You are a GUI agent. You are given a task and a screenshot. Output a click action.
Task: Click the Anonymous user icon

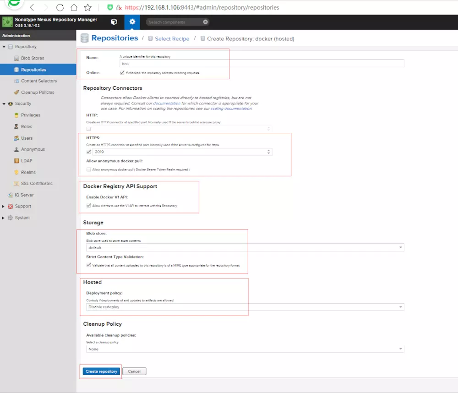coord(16,149)
